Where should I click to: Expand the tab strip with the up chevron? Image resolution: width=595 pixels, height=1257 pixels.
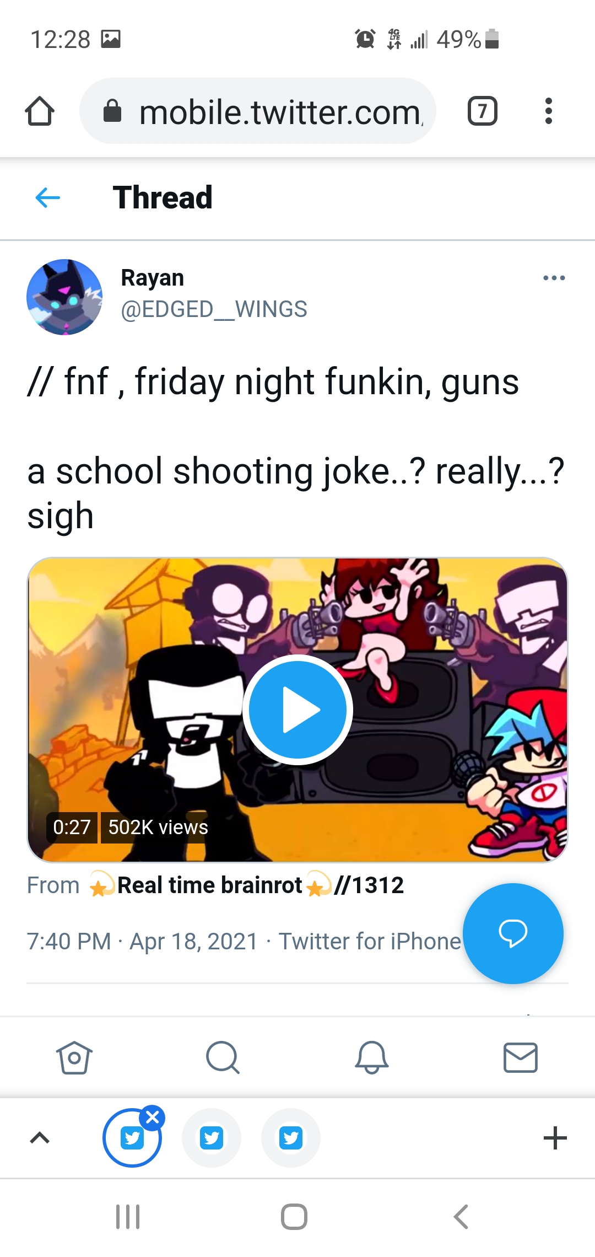pyautogui.click(x=40, y=1137)
